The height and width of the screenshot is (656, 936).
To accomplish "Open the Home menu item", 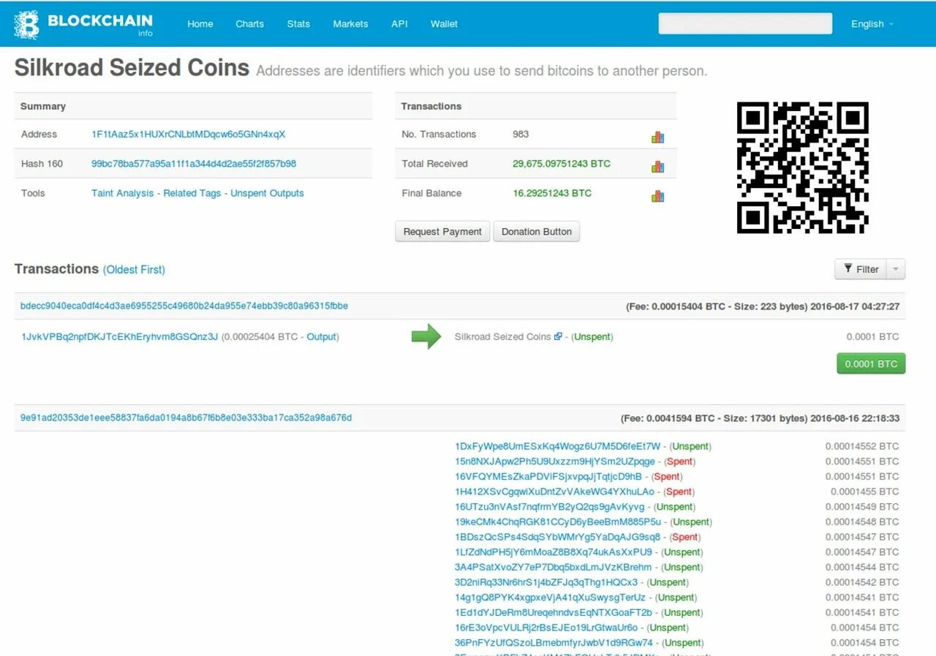I will pos(200,23).
